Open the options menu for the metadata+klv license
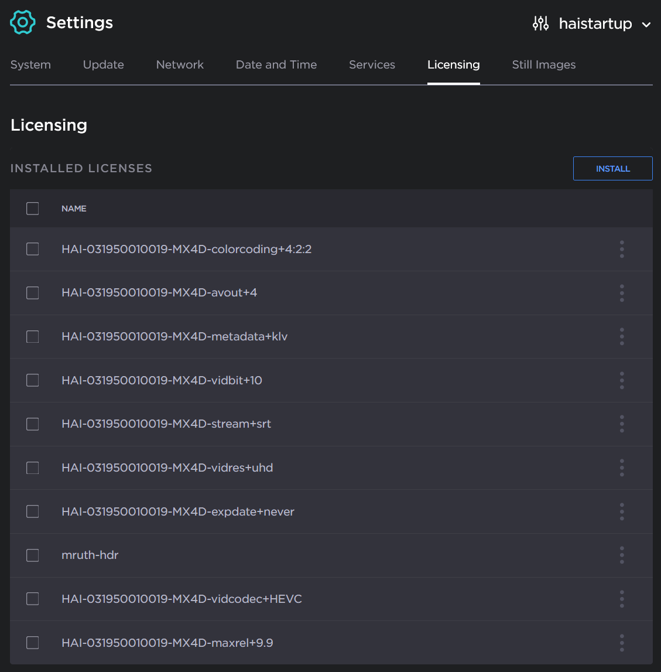 pyautogui.click(x=622, y=336)
